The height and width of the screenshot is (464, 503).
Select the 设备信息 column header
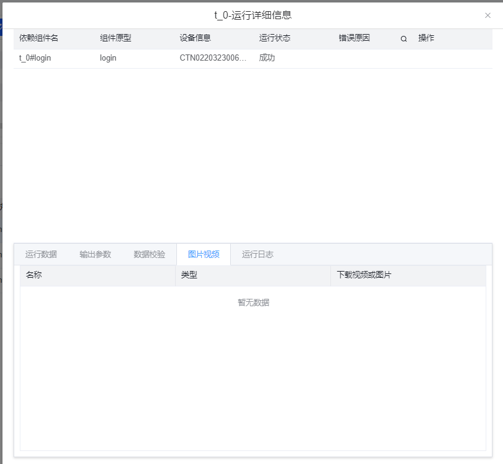[196, 38]
